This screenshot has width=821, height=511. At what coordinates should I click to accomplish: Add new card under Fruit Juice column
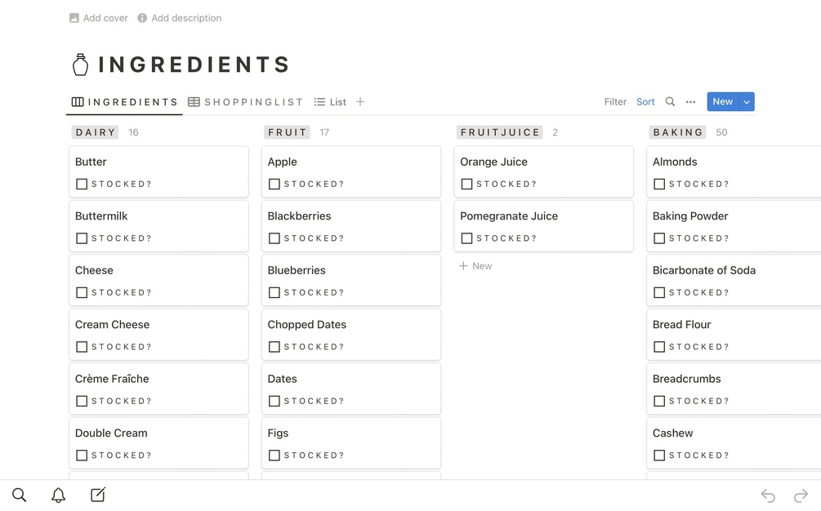(475, 266)
